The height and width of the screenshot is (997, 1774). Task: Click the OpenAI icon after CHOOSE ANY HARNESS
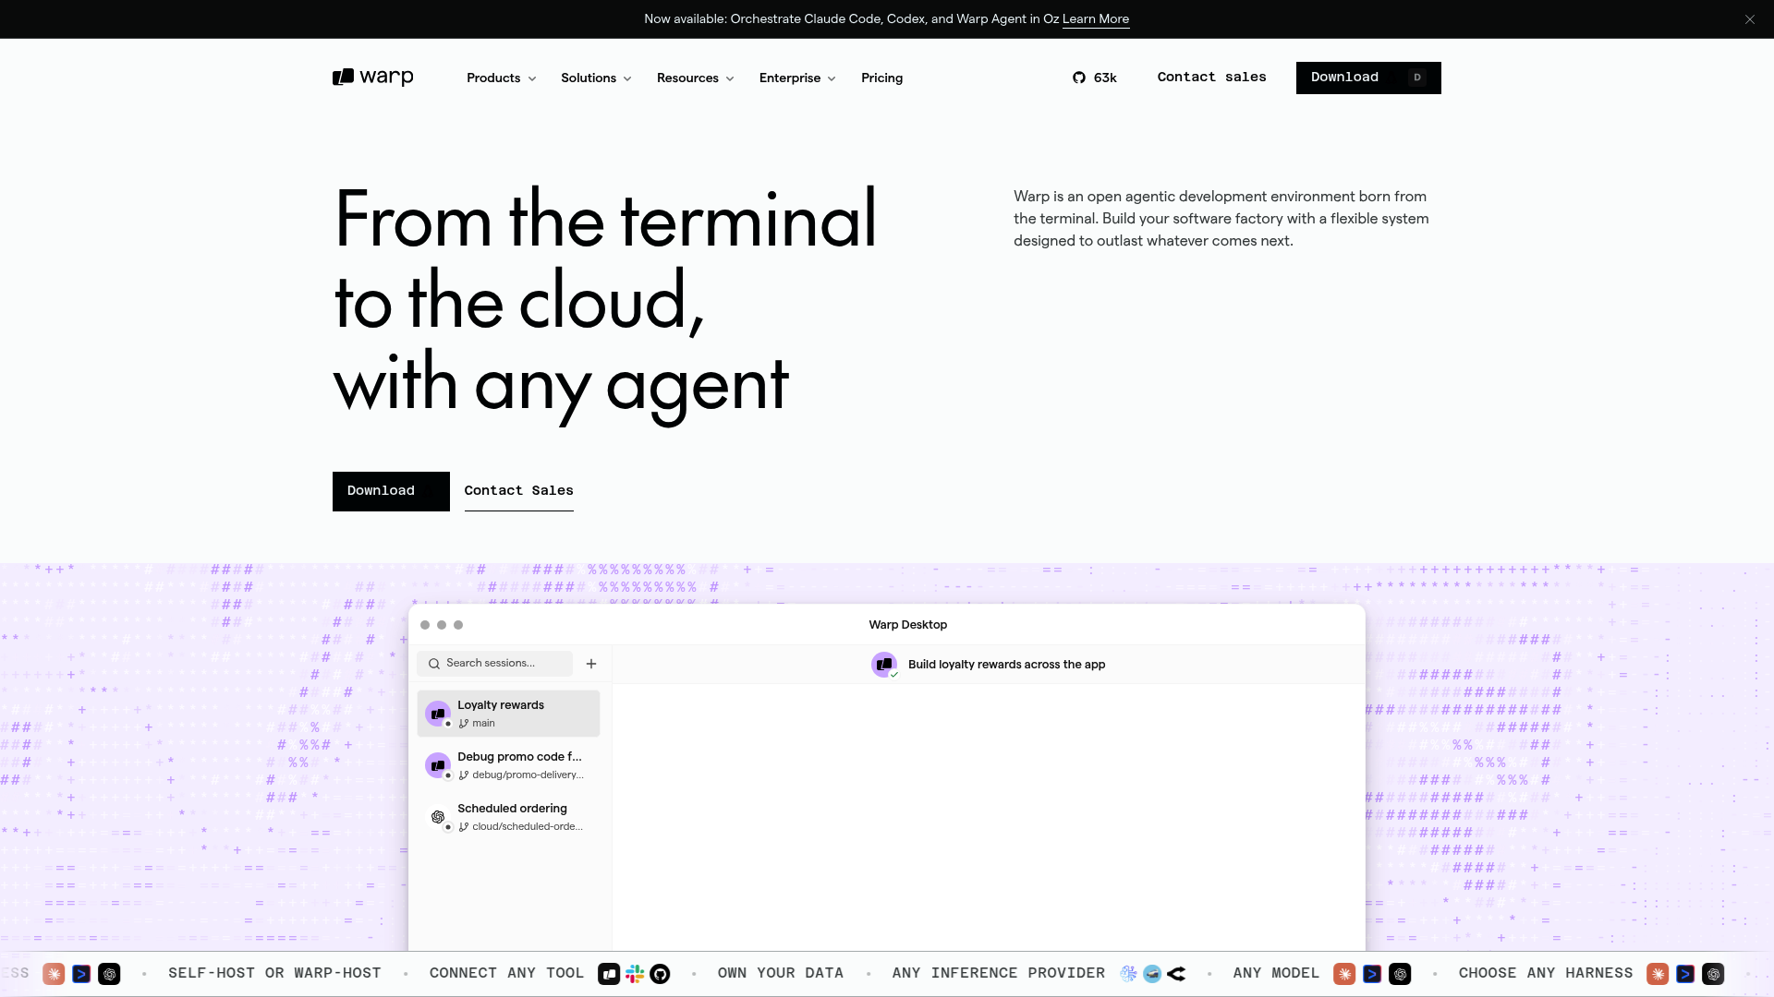pos(1713,974)
